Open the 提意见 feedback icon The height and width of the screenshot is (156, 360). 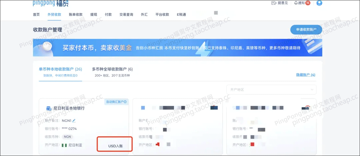click(x=274, y=3)
